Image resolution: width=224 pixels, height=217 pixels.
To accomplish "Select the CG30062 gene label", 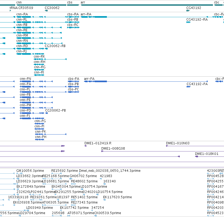I will point(52,8).
